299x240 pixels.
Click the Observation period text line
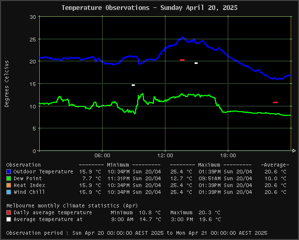click(x=137, y=233)
